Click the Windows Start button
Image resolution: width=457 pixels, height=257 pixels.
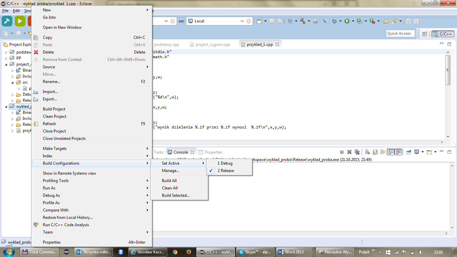point(8,252)
